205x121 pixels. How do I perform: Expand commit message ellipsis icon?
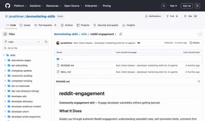(x=139, y=43)
